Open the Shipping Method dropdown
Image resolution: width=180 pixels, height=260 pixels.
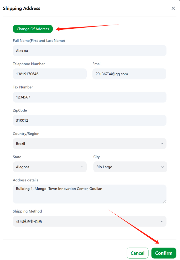89,221
